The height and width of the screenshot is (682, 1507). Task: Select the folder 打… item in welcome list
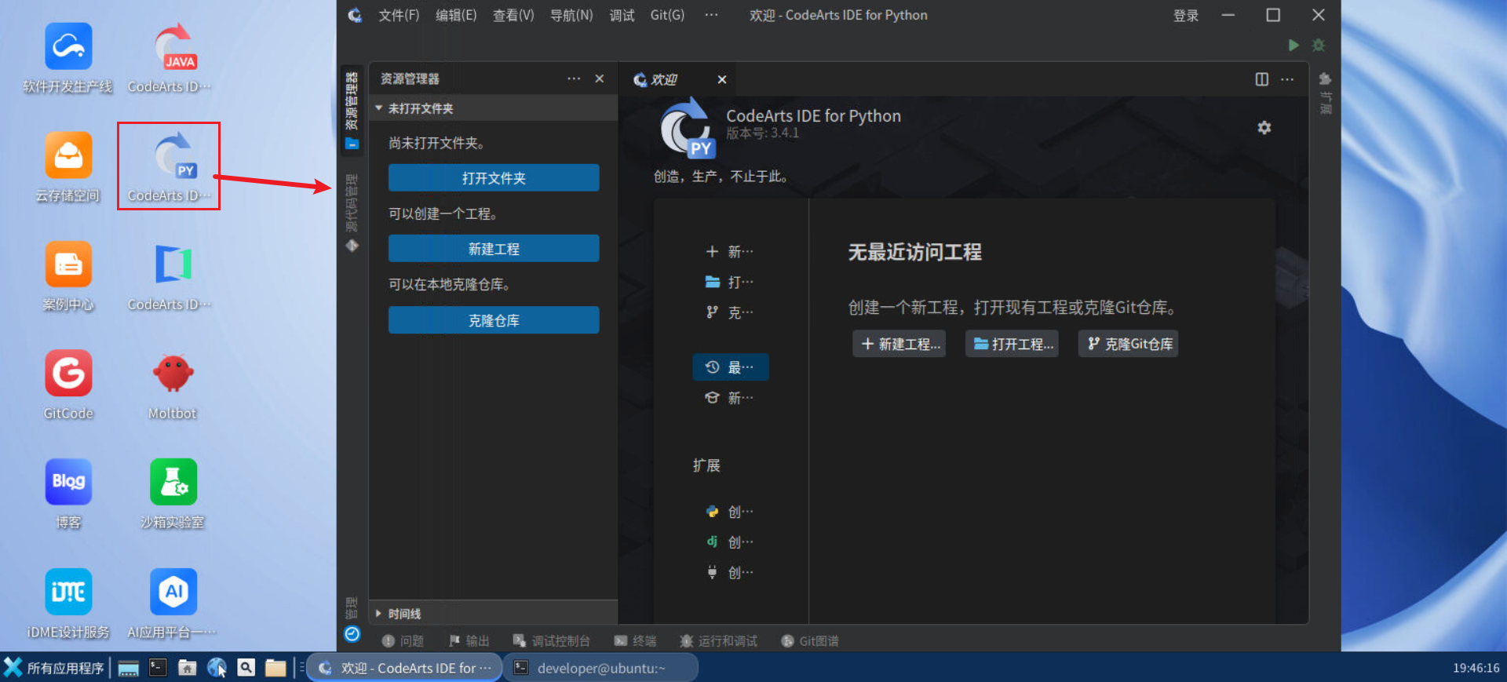click(x=730, y=282)
